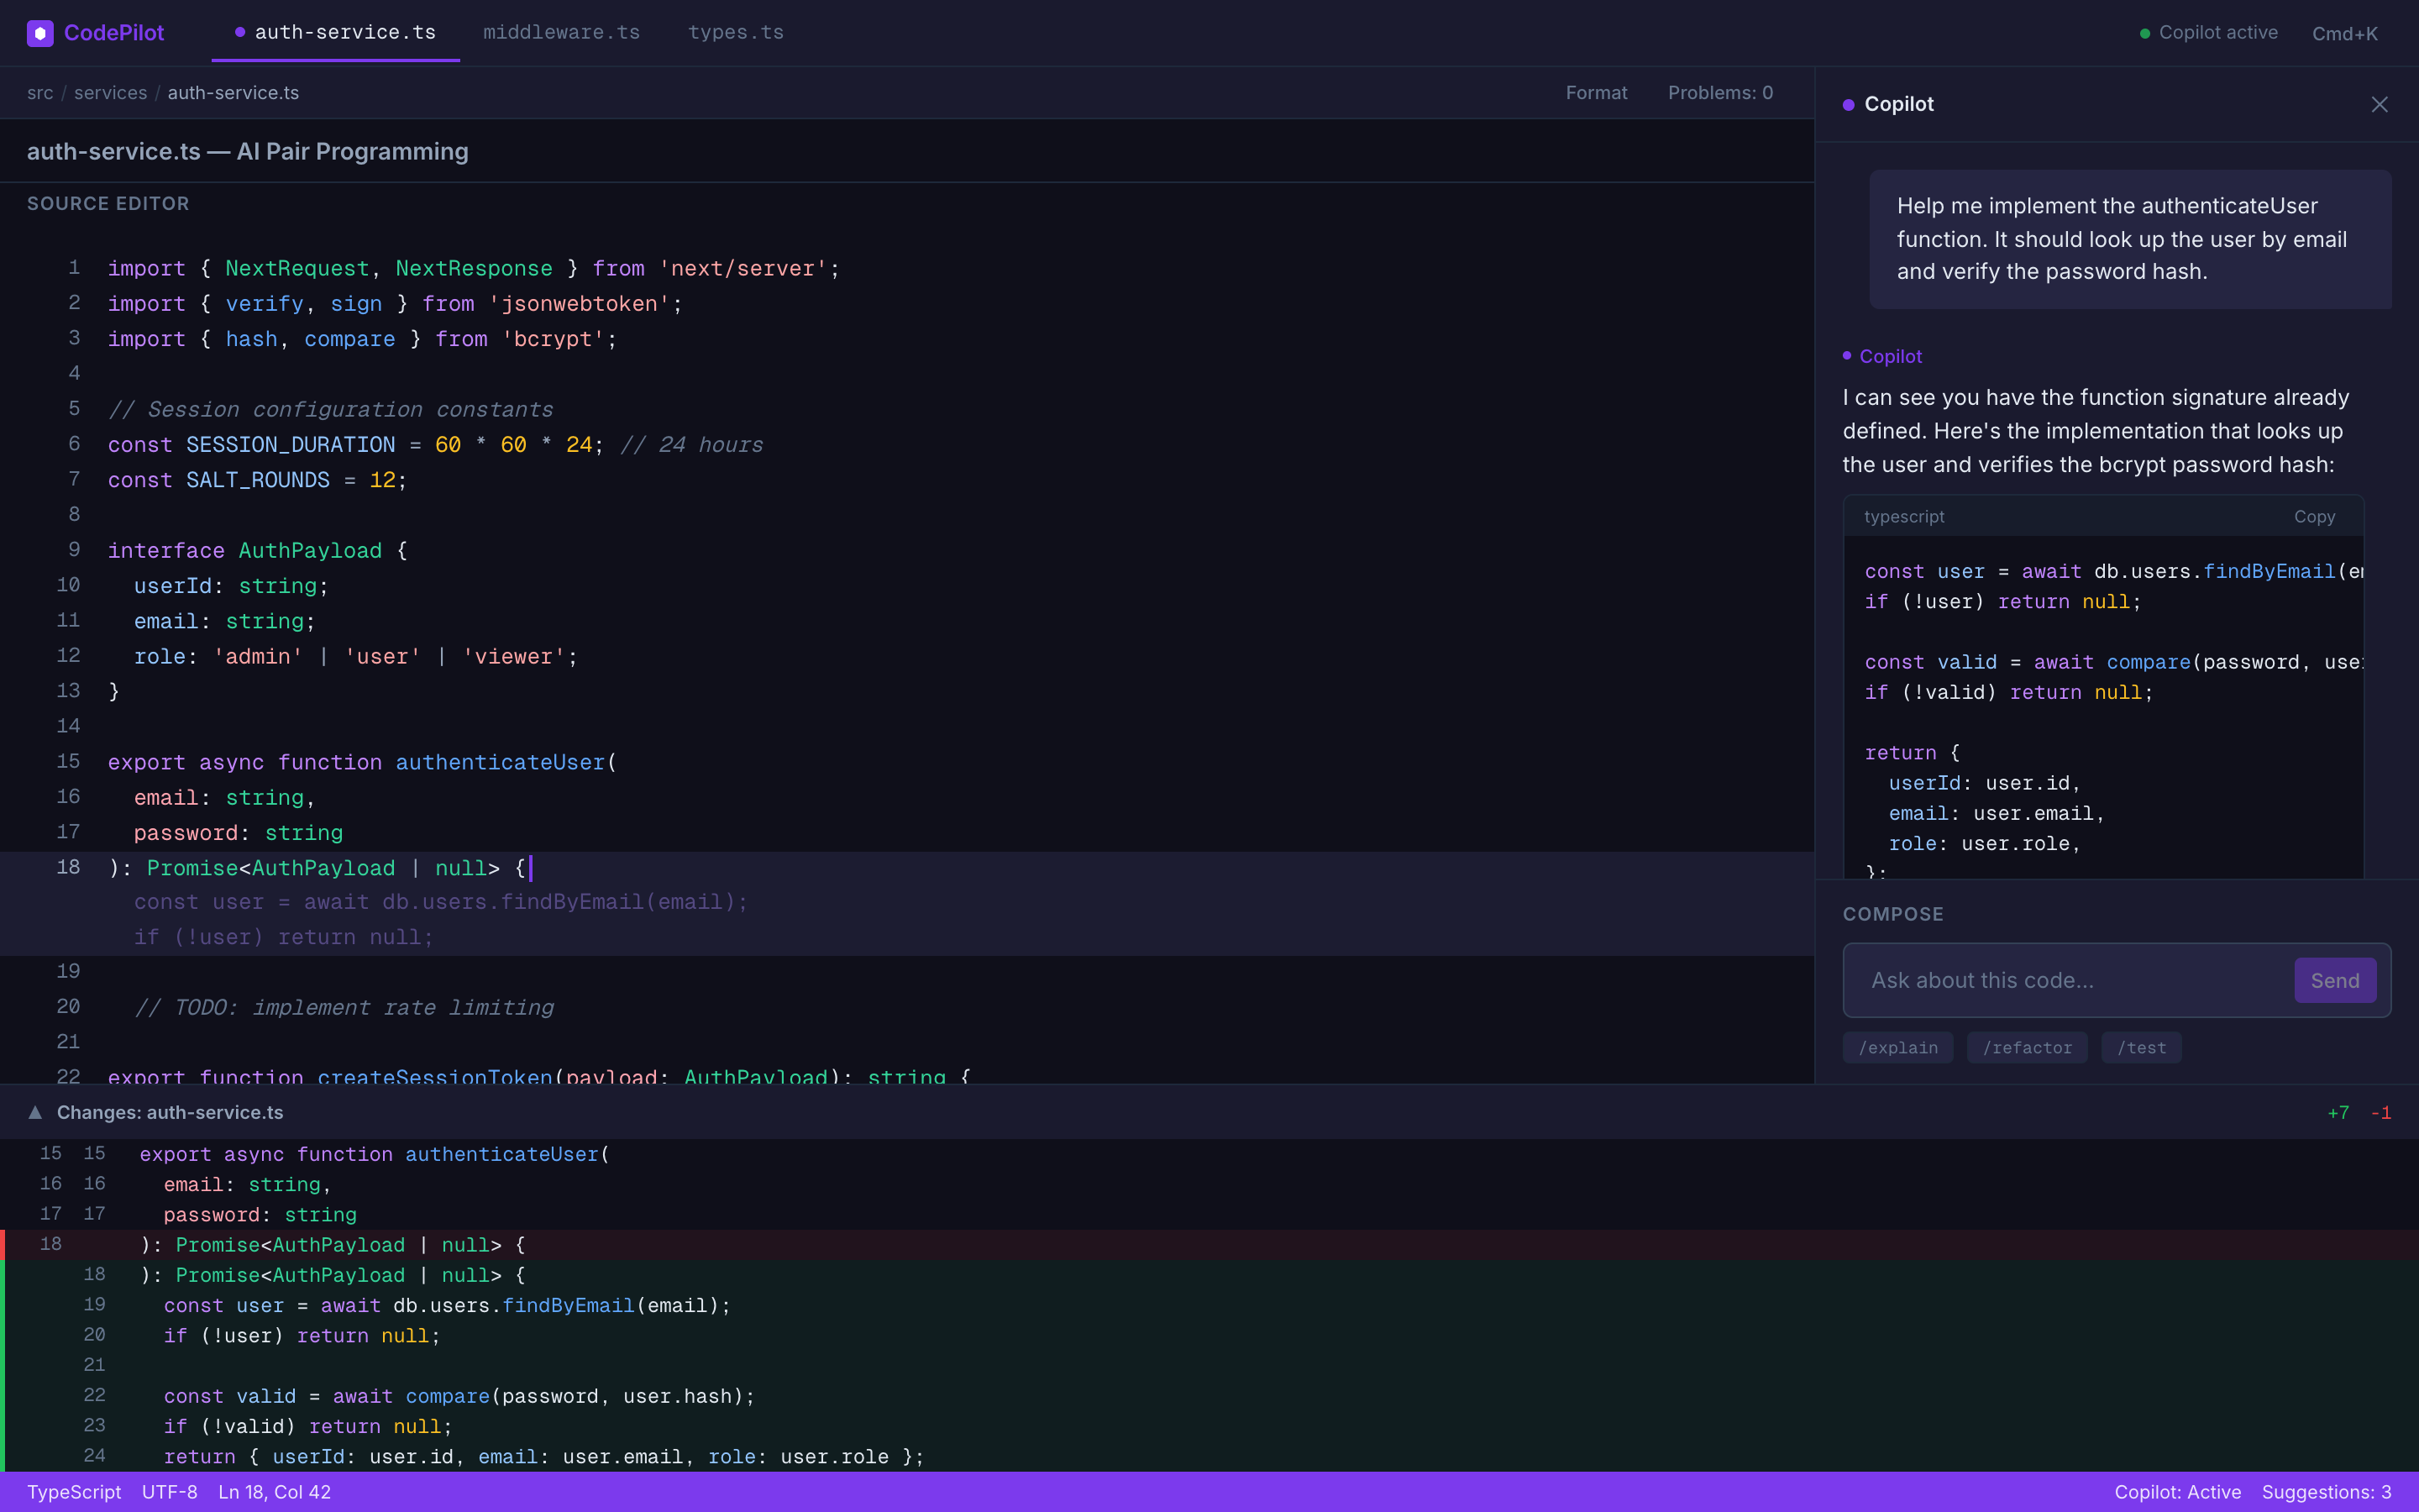Insert the /test command chip
Image resolution: width=2419 pixels, height=1512 pixels.
[x=2141, y=1047]
